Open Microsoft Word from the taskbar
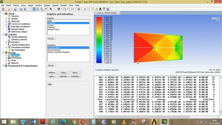The image size is (222, 125). point(33,122)
